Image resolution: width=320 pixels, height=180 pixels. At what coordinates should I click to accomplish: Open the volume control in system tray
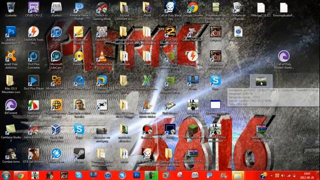tap(282, 175)
